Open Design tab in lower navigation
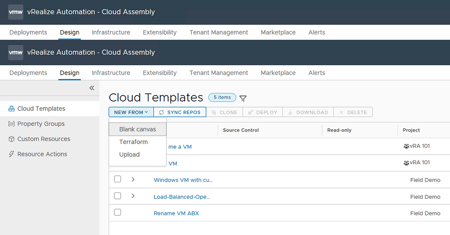Image resolution: width=450 pixels, height=235 pixels. 69,73
